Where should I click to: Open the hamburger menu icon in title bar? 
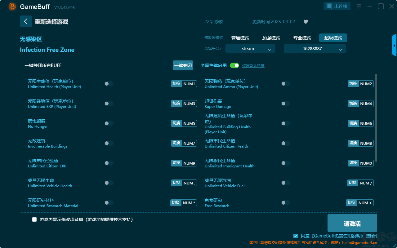[359, 6]
